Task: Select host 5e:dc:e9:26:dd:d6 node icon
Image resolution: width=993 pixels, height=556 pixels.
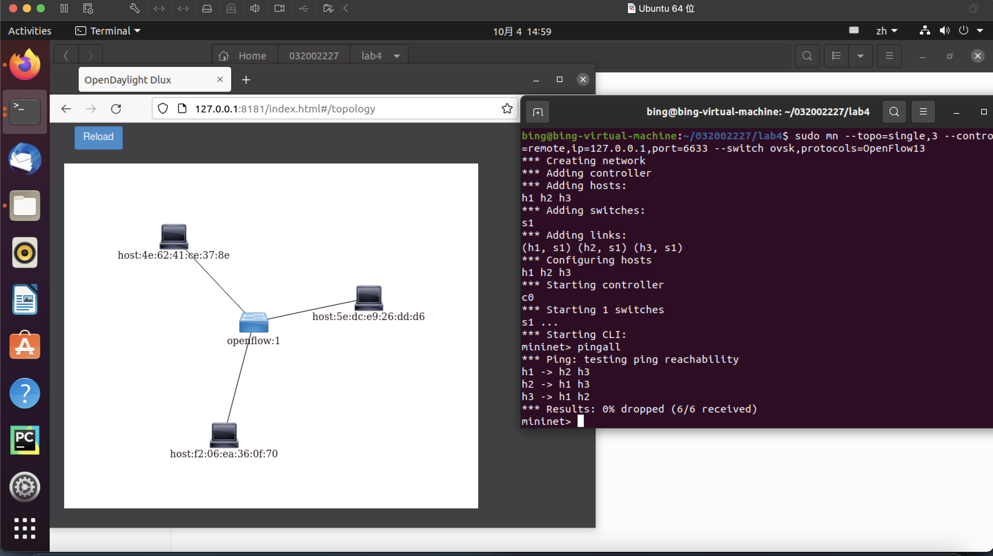Action: point(368,297)
